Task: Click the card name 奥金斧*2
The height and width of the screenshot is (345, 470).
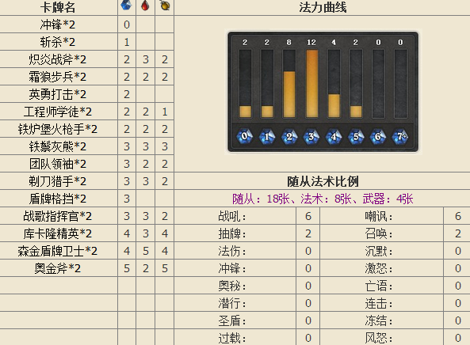Action: click(x=58, y=268)
